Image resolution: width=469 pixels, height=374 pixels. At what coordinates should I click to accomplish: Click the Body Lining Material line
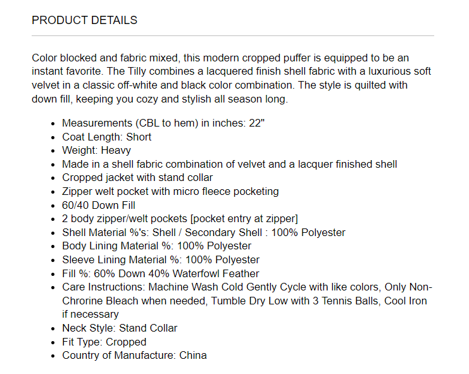(x=156, y=246)
